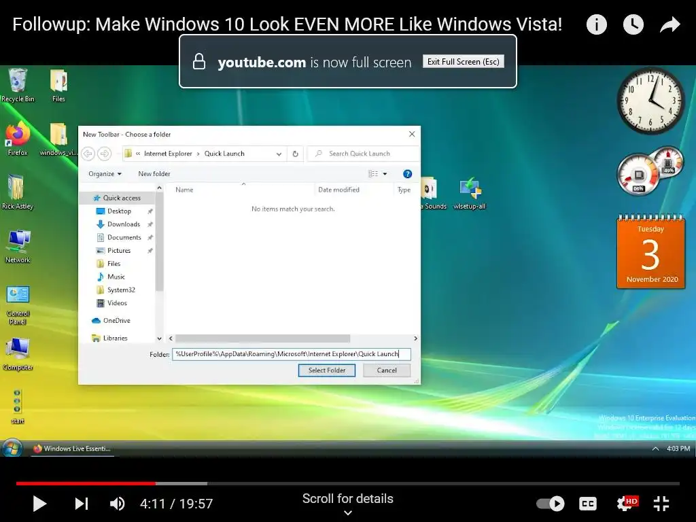Click the dialog Forward navigation arrow
Viewport: 696px width, 522px height.
pyautogui.click(x=104, y=154)
